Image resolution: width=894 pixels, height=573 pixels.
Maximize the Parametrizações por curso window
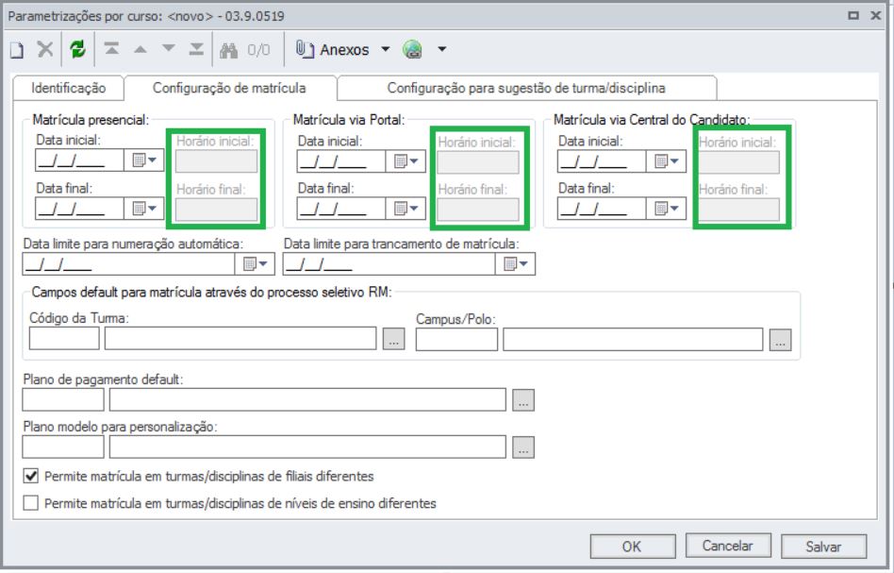[x=853, y=15]
